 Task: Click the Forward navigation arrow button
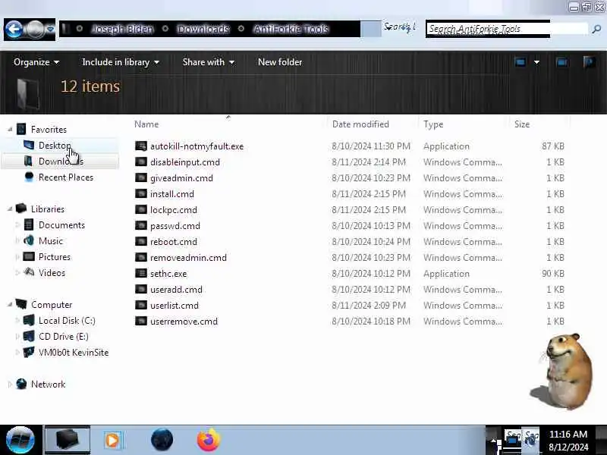tap(35, 29)
